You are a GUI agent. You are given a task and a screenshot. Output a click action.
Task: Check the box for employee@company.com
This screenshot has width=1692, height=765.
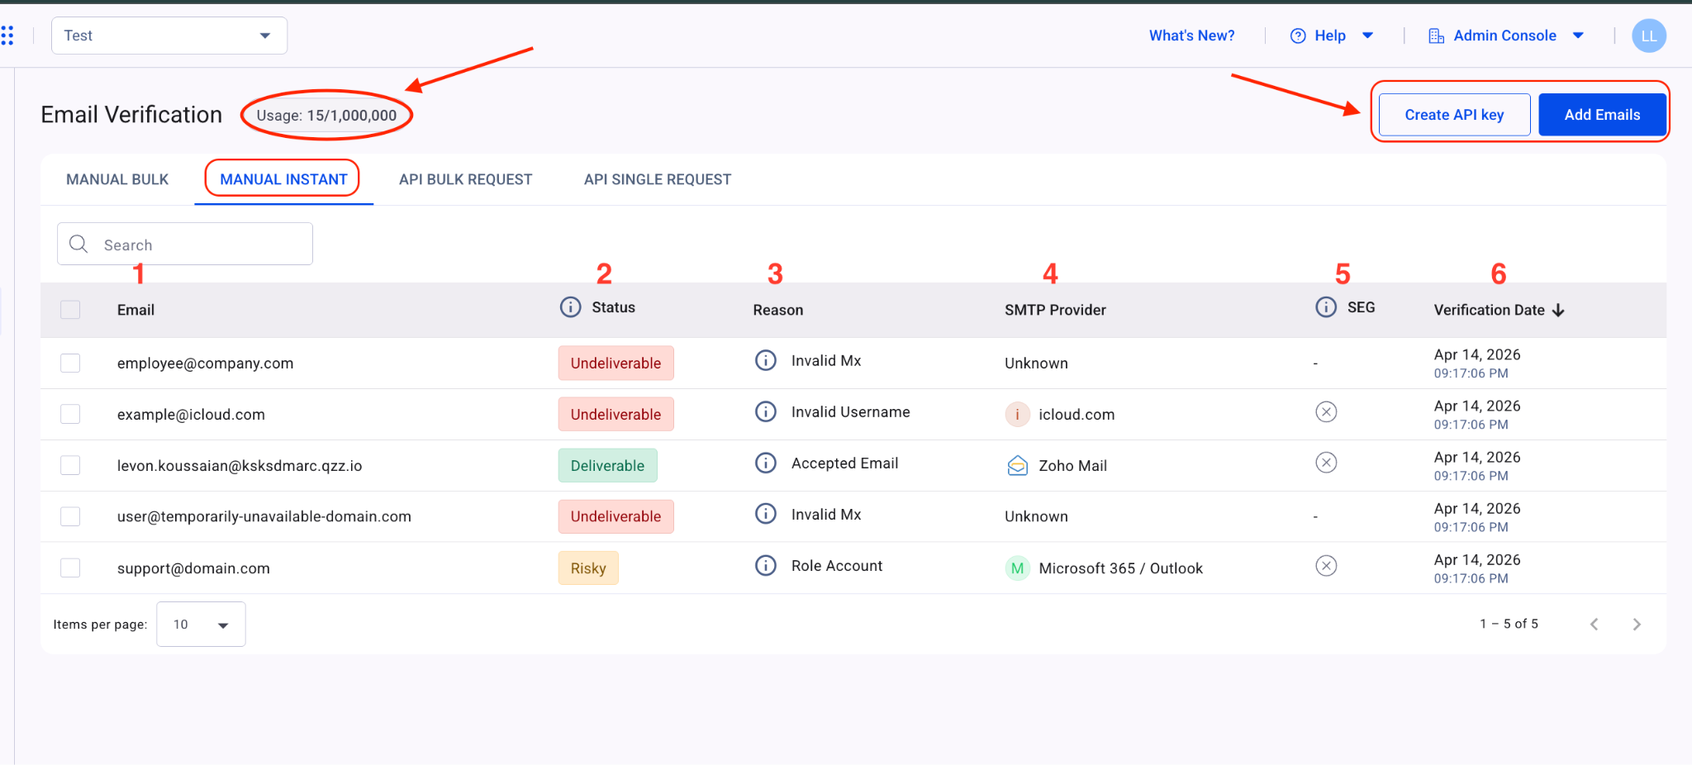tap(70, 363)
